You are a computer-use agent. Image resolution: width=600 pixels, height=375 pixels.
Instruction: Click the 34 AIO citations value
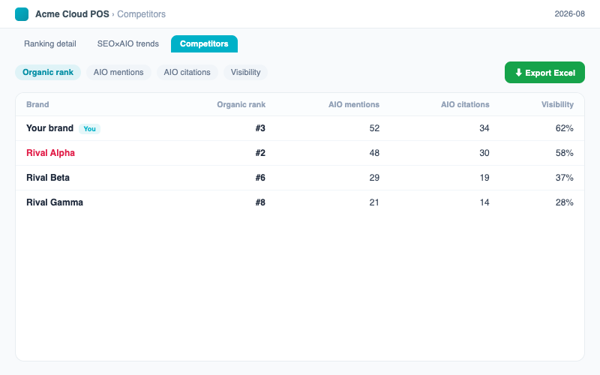(484, 128)
